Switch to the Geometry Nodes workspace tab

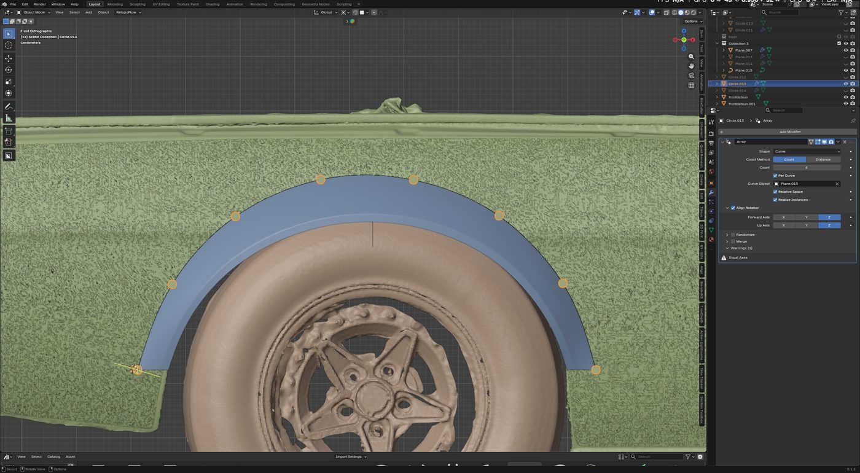[x=316, y=4]
